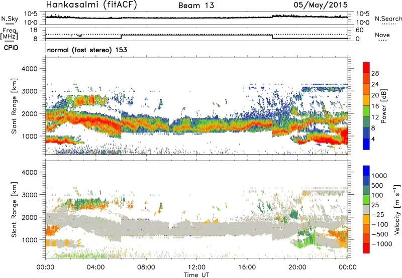
Task: Click the '2000' label on velocity panel axis
Action: (x=29, y=217)
